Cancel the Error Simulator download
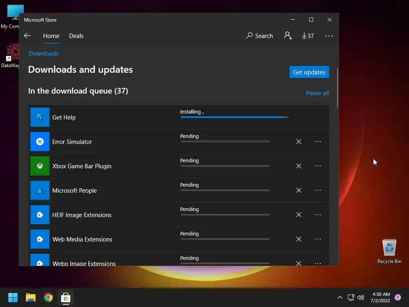 299,142
